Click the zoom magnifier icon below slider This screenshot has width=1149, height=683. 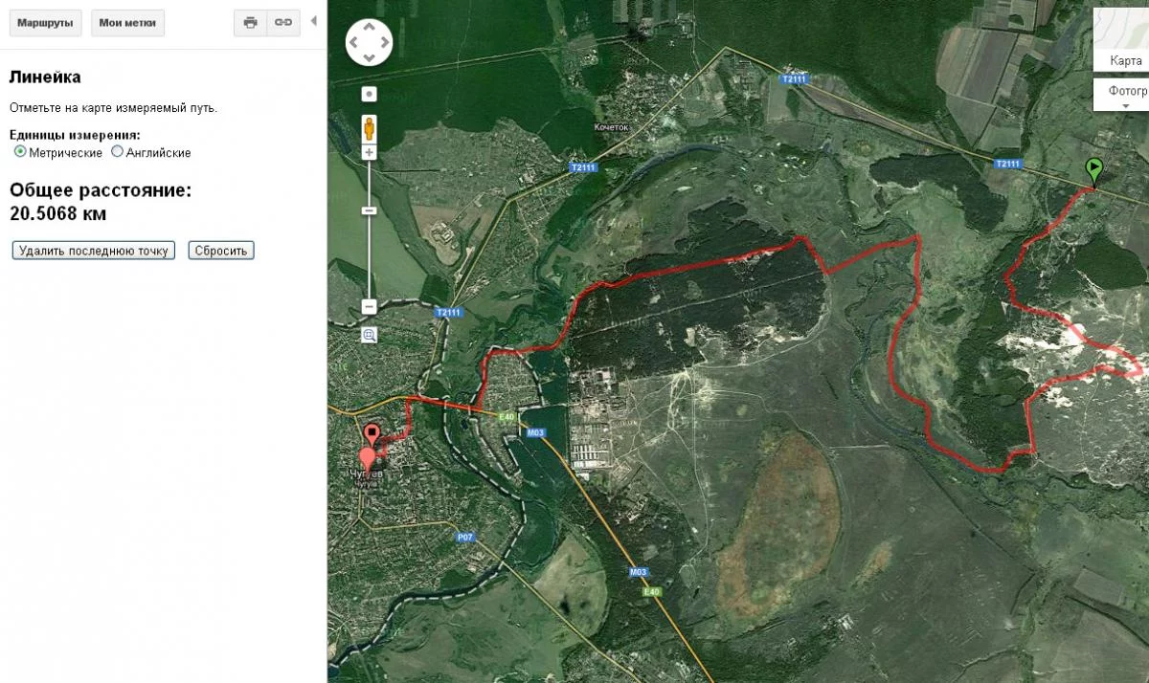click(x=370, y=335)
